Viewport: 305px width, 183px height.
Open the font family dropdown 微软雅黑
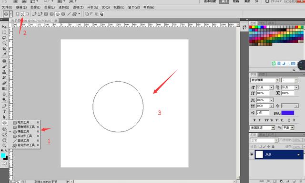coord(277,80)
